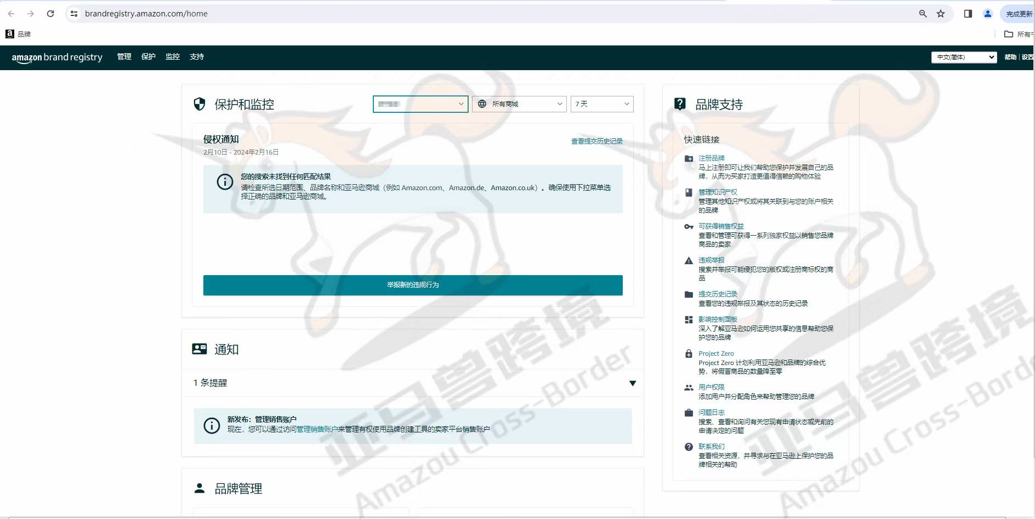The image size is (1035, 519).
Task: Follow the 管理销售账户 link in notification
Action: [317, 430]
